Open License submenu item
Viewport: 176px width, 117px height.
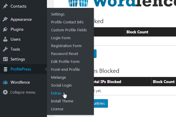57,109
